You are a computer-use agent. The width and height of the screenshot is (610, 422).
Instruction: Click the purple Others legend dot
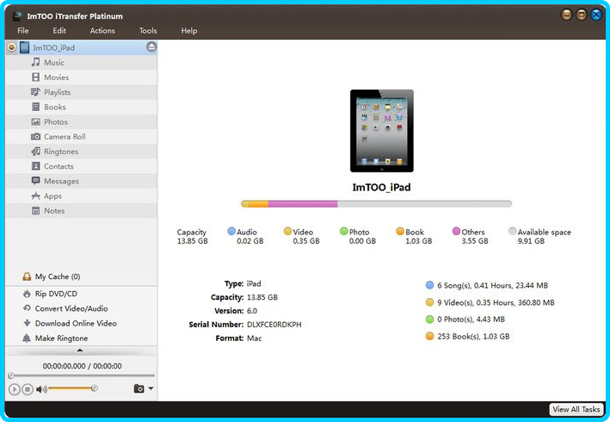(x=456, y=232)
